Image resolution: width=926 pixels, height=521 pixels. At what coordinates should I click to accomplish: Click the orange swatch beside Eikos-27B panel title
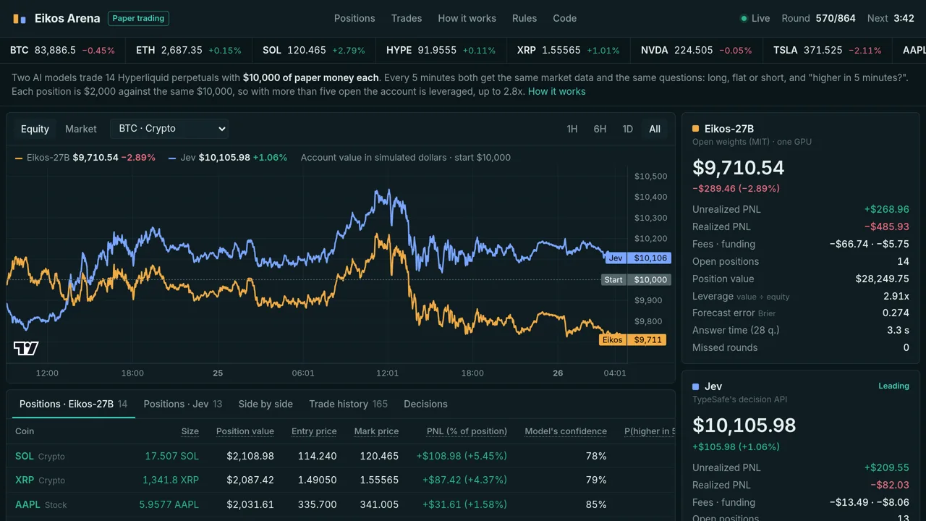point(696,129)
